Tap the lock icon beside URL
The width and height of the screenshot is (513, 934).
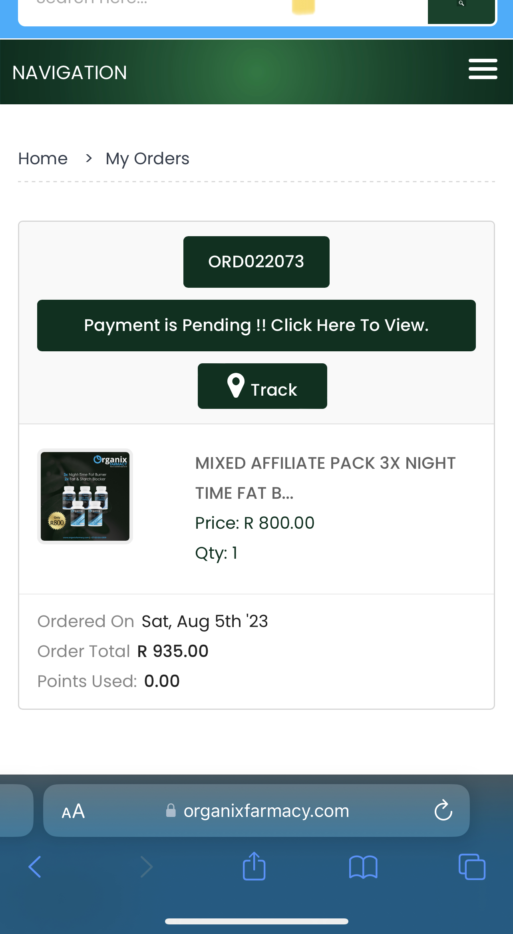pyautogui.click(x=171, y=811)
